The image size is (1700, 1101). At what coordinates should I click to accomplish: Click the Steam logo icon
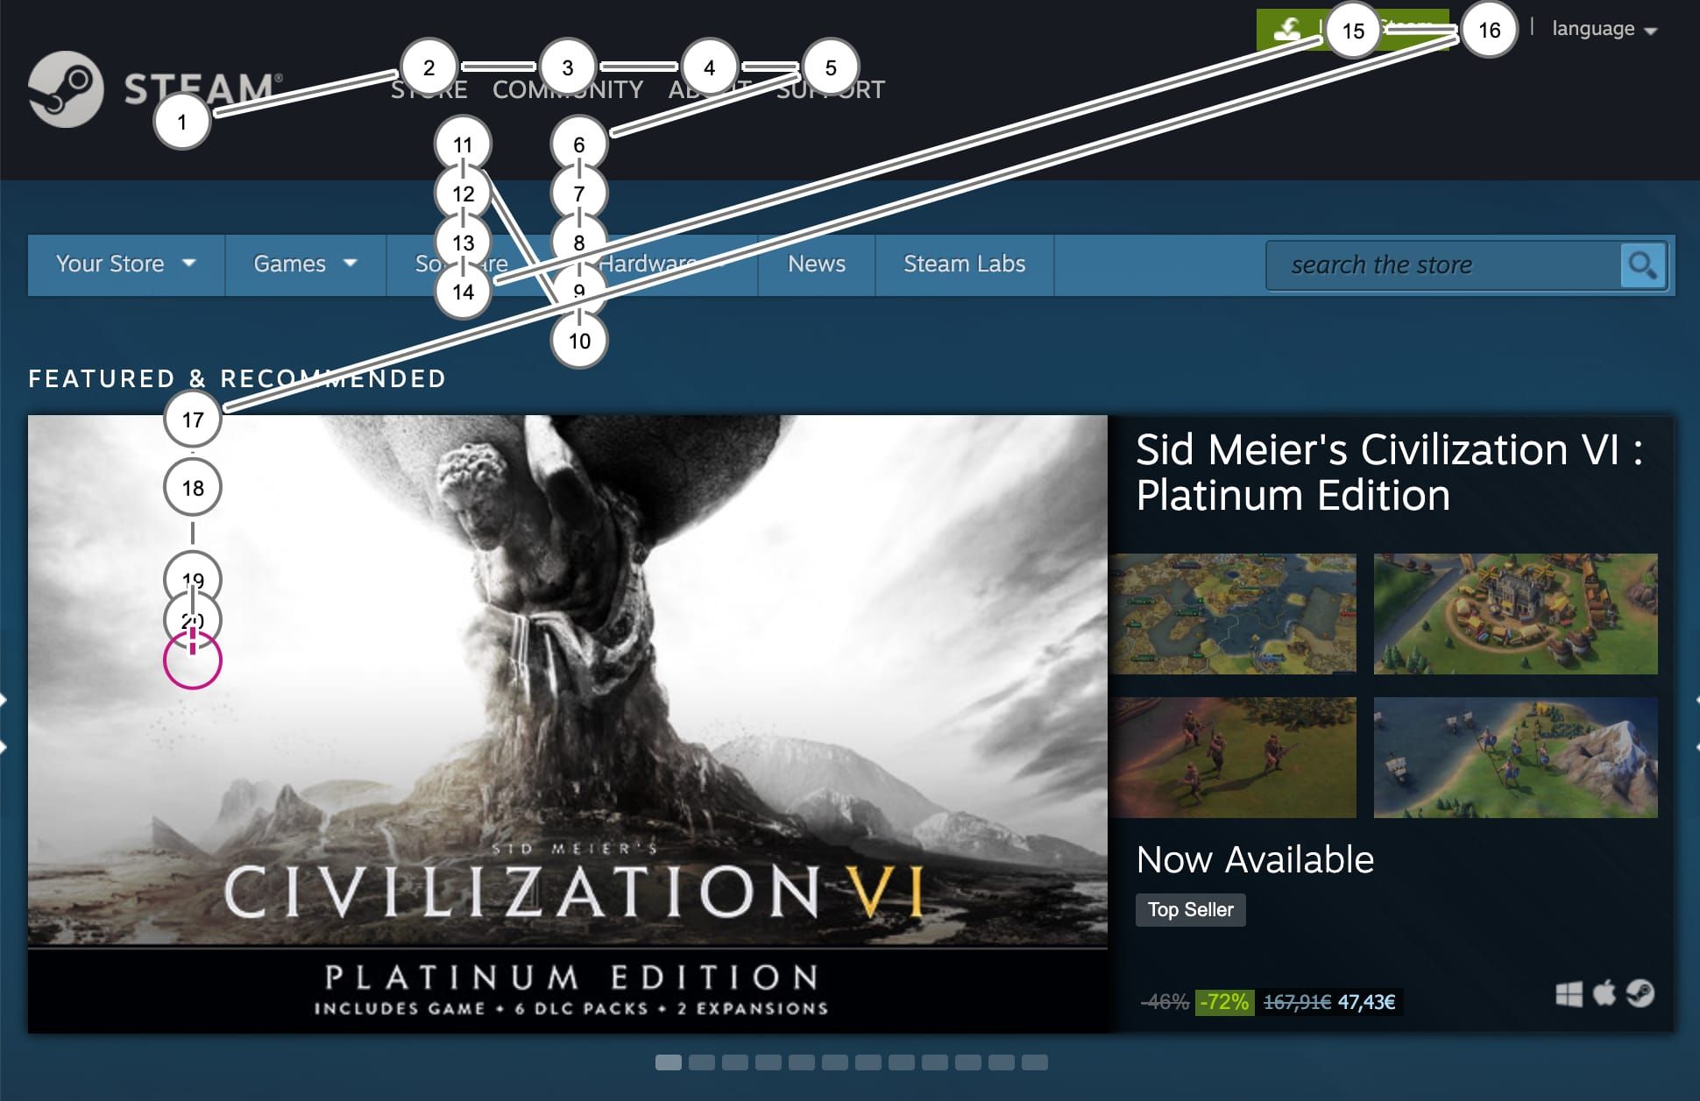tap(66, 89)
